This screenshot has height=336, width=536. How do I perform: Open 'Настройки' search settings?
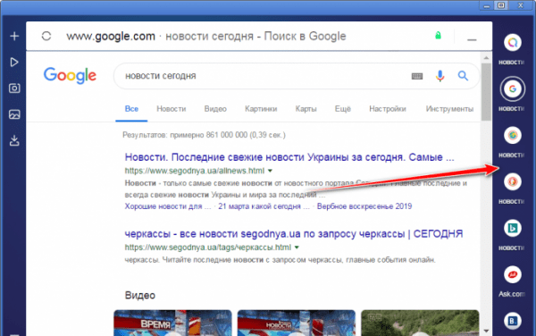tap(388, 109)
